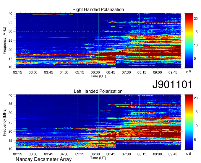Click the 10 mark on Right Handed dB scale
This screenshot has width=201, height=163.
click(196, 45)
